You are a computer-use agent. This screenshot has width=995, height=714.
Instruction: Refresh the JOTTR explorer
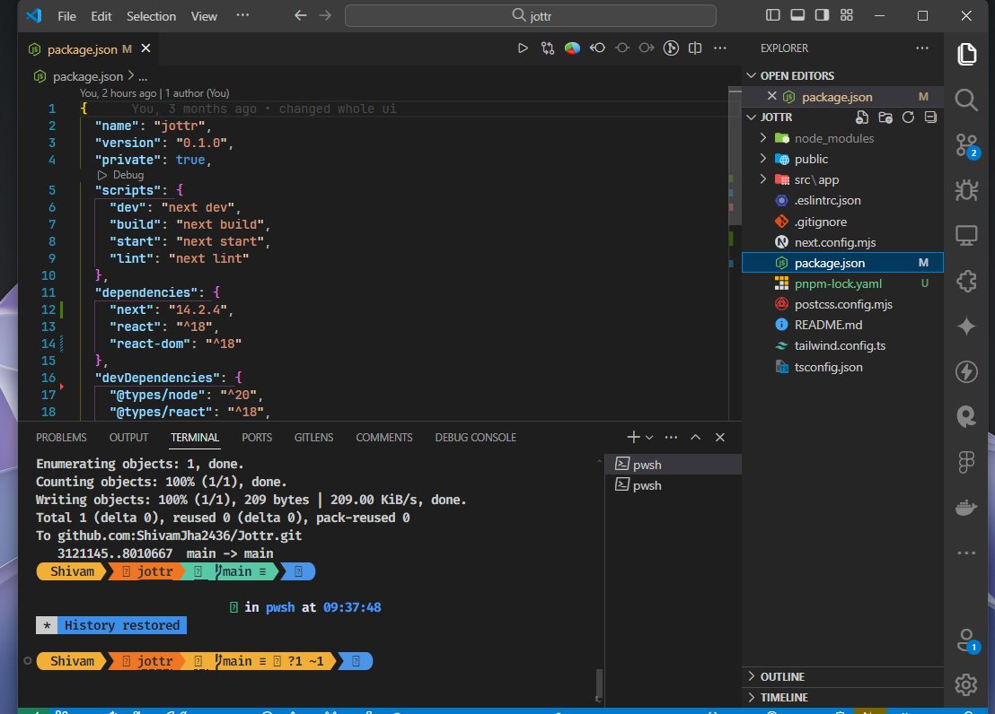pos(908,118)
